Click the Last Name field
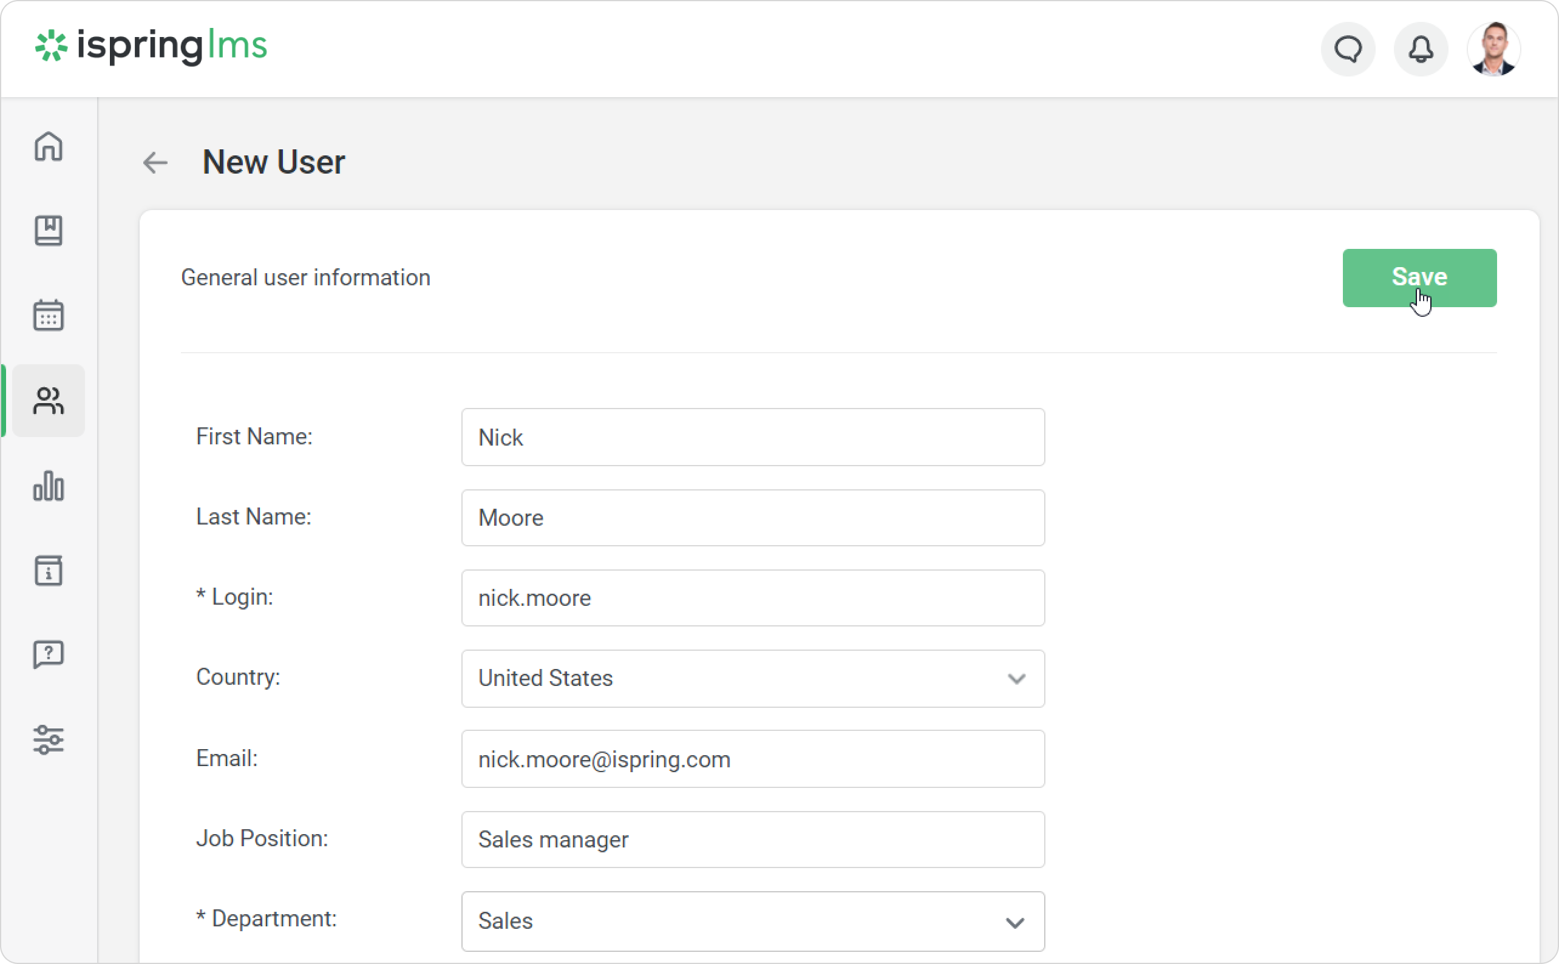Screen dimensions: 1559x964 pos(752,518)
